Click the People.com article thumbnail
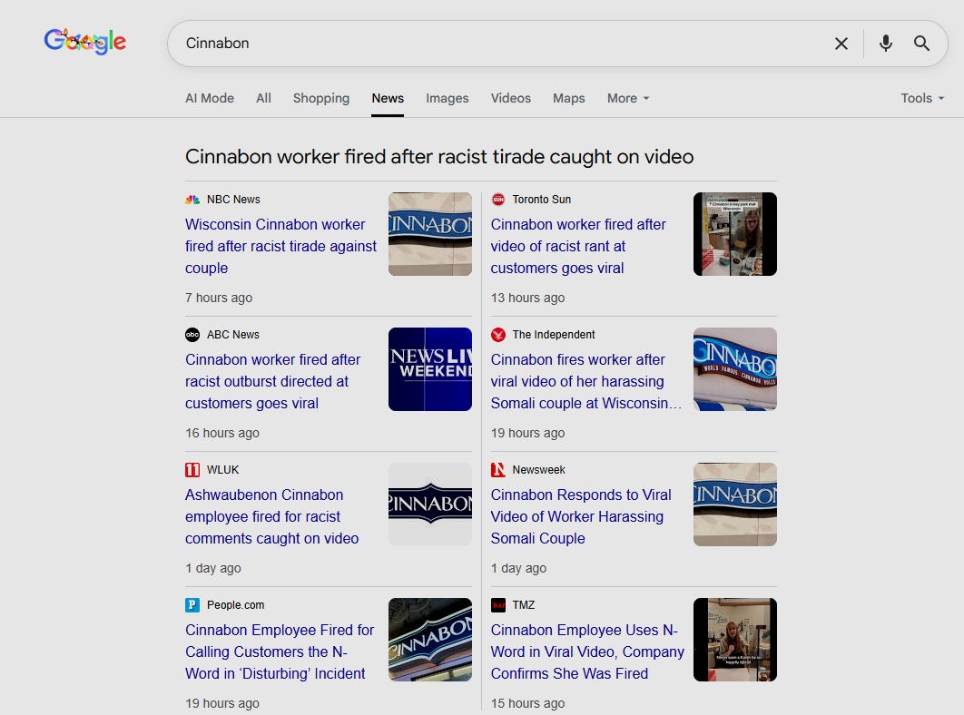 point(429,640)
